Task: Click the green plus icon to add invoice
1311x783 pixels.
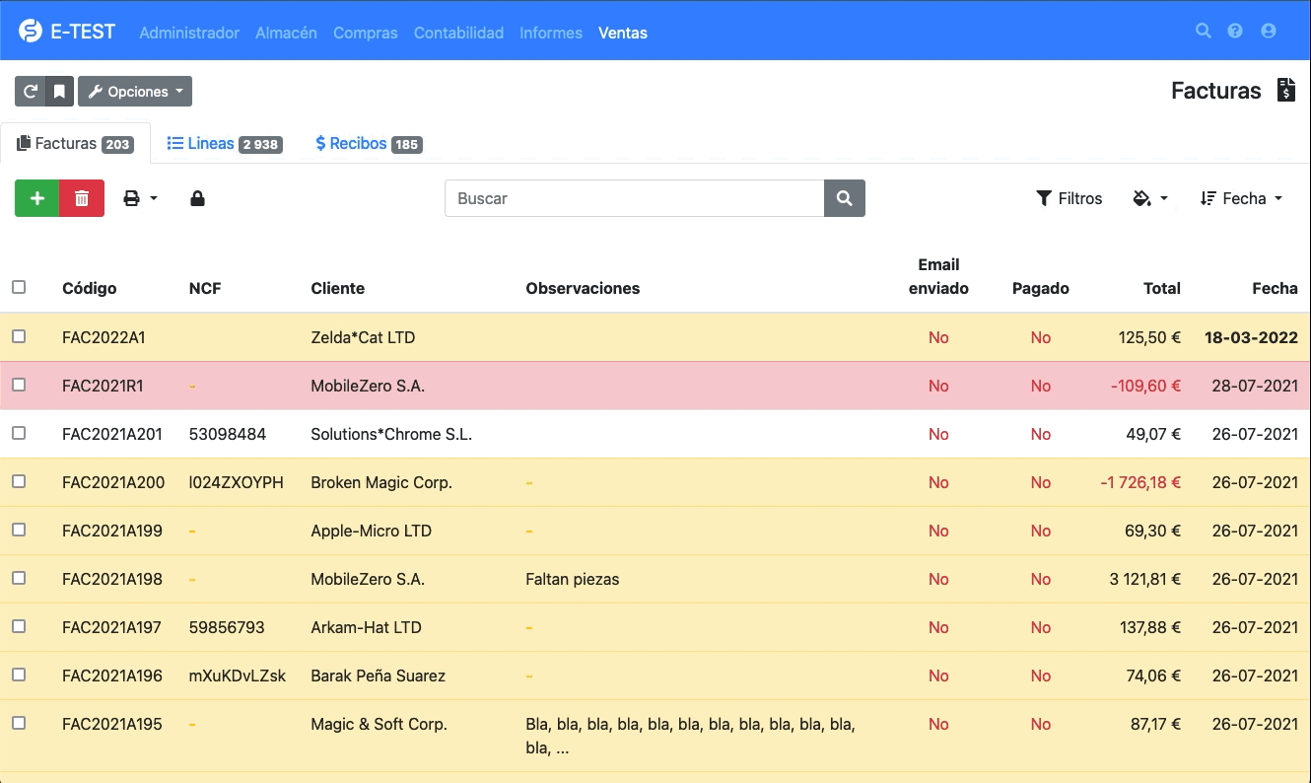Action: (36, 197)
